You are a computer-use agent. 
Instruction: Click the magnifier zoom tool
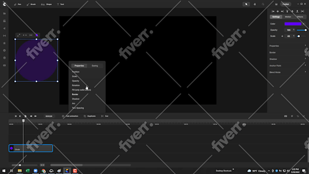click(x=263, y=4)
